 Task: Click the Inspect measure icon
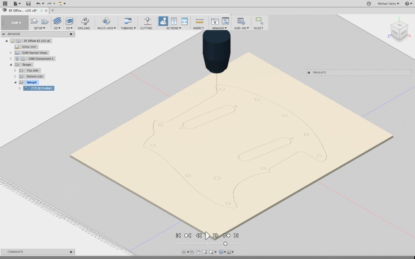point(199,21)
